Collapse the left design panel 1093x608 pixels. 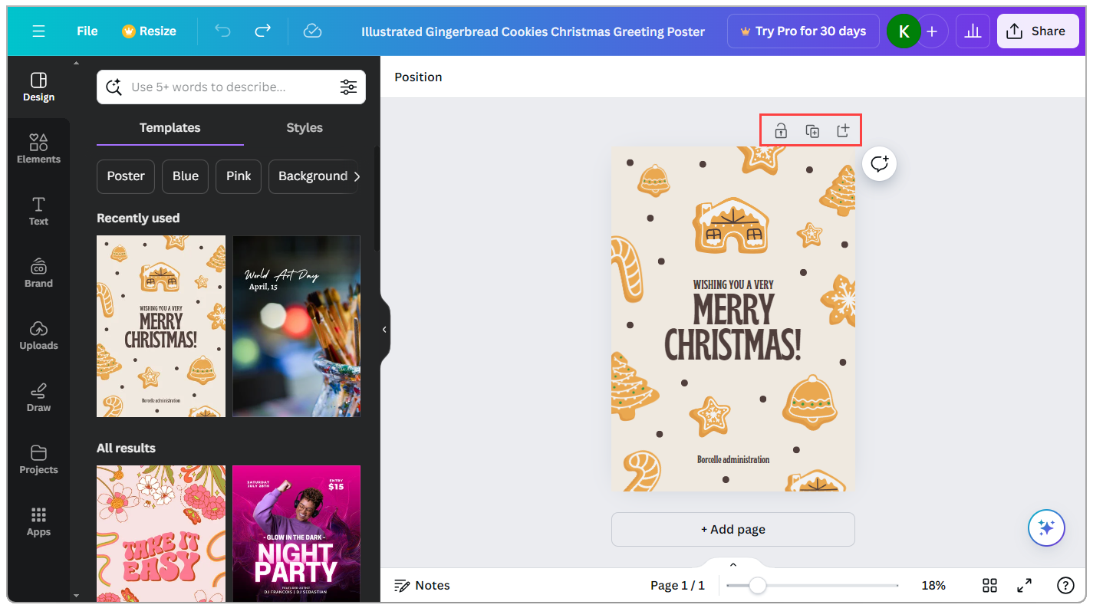[384, 329]
